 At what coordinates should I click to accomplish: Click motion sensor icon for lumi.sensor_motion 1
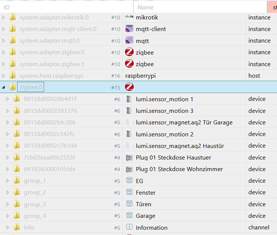coord(129,99)
